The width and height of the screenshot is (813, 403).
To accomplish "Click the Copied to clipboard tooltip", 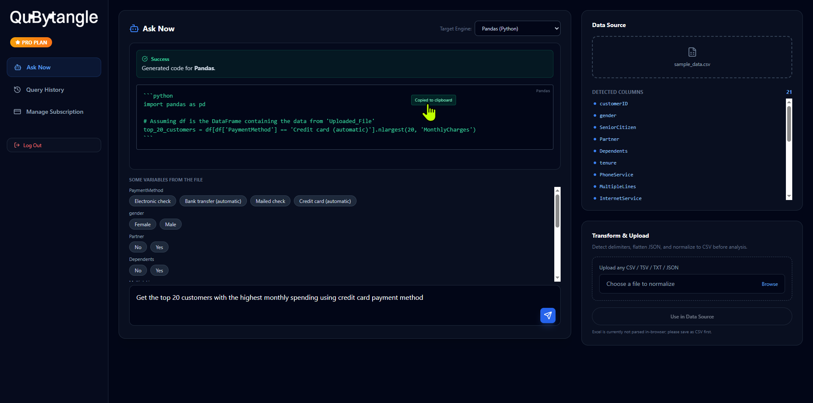I will pos(433,100).
